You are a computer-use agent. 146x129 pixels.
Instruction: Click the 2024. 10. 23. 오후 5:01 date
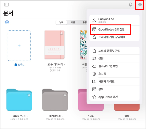(127, 119)
